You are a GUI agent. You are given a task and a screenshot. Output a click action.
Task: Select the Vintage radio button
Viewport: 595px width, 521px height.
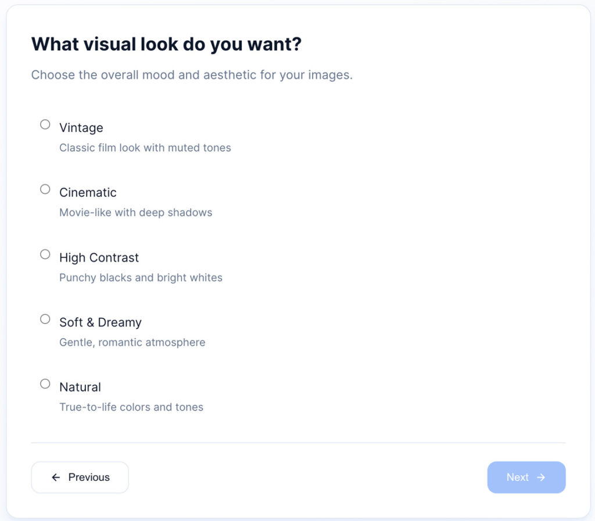pyautogui.click(x=45, y=124)
